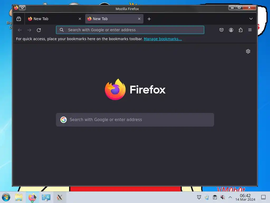Open the X application in taskbar

point(60,197)
